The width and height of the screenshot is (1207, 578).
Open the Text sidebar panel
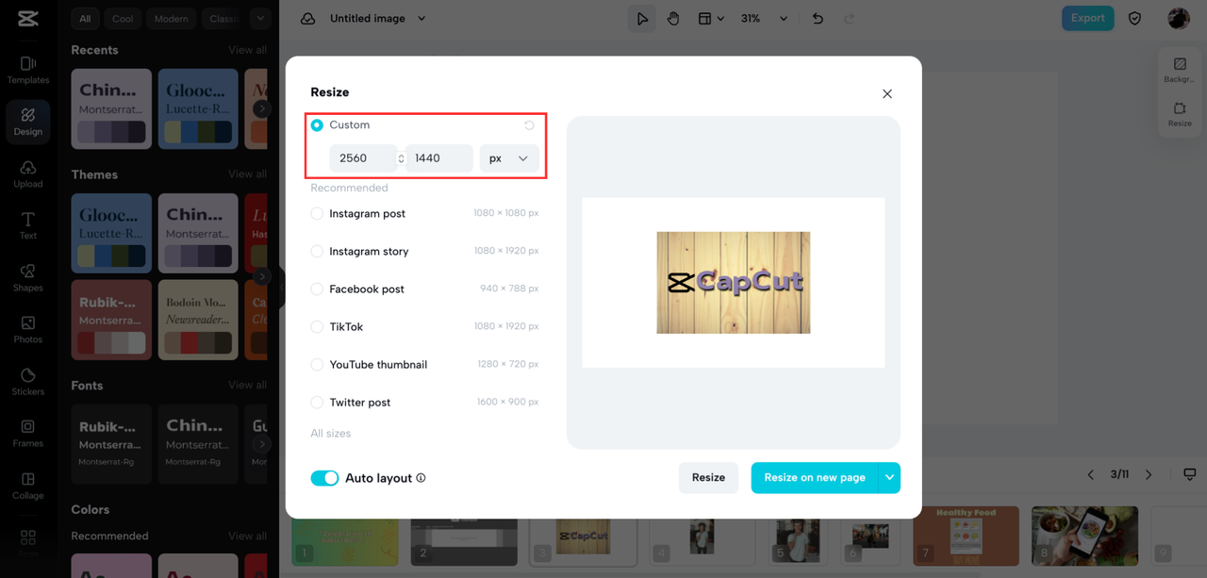pos(27,225)
